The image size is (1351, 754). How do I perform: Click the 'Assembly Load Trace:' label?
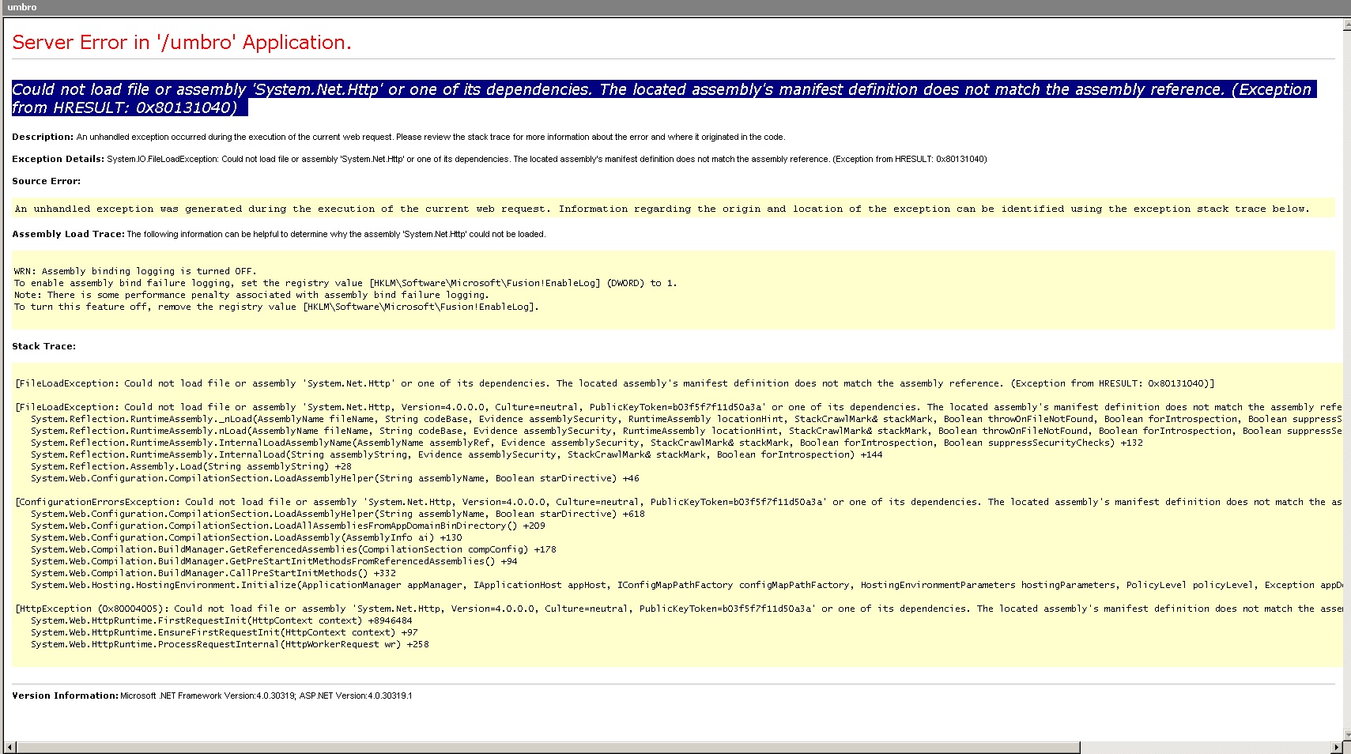(68, 234)
